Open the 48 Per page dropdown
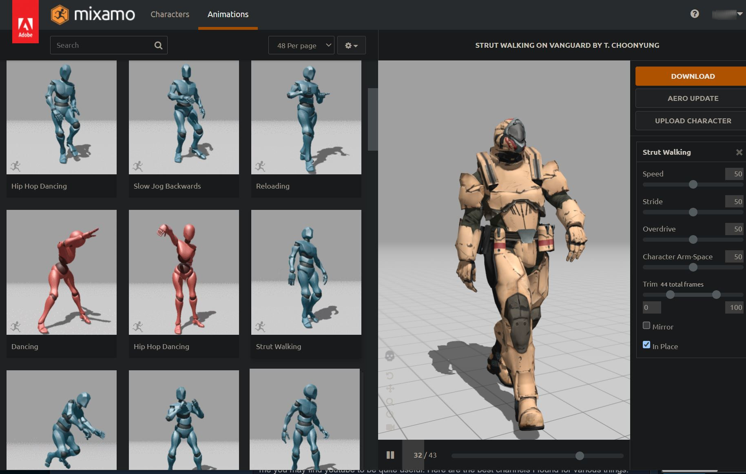Viewport: 746px width, 474px height. pos(301,45)
